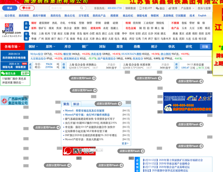Click the 市场 blue category label

pos(26,36)
